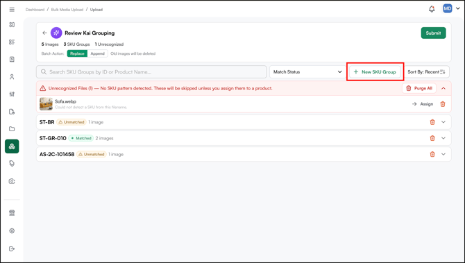
Task: Click the Submit button
Action: 433,33
